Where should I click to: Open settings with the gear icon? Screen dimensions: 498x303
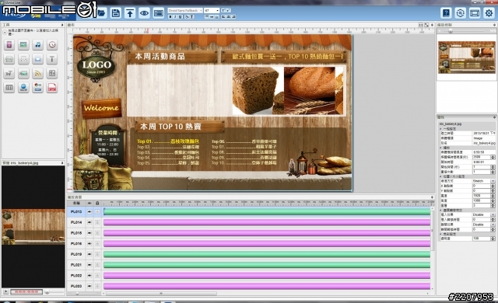click(489, 13)
